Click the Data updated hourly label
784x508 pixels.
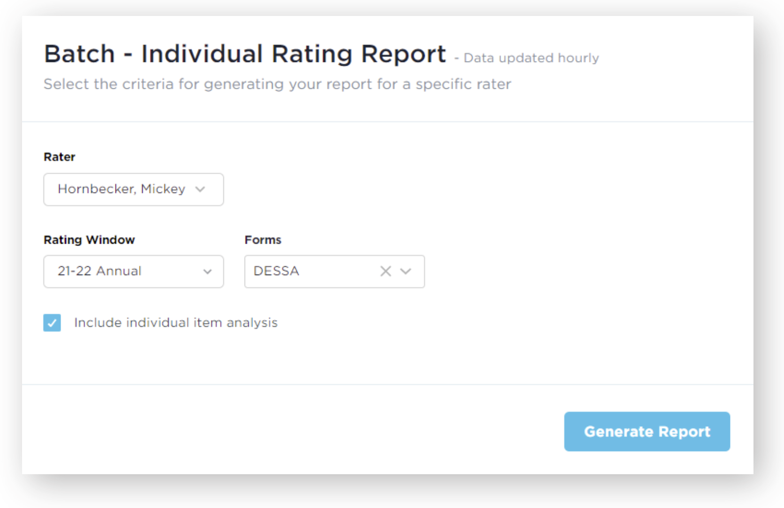(x=530, y=58)
